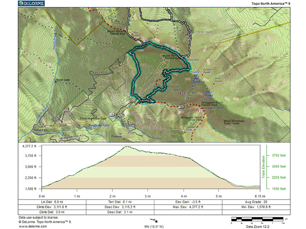Screen dimensions: 306x229
Task: Click the Data Zoom 12-2 label
Action: tap(259, 226)
